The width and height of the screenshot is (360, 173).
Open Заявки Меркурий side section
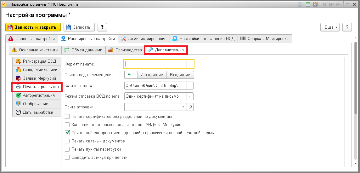[37, 78]
